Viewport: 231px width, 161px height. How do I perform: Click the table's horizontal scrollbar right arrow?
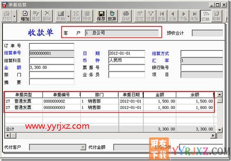click(213, 135)
